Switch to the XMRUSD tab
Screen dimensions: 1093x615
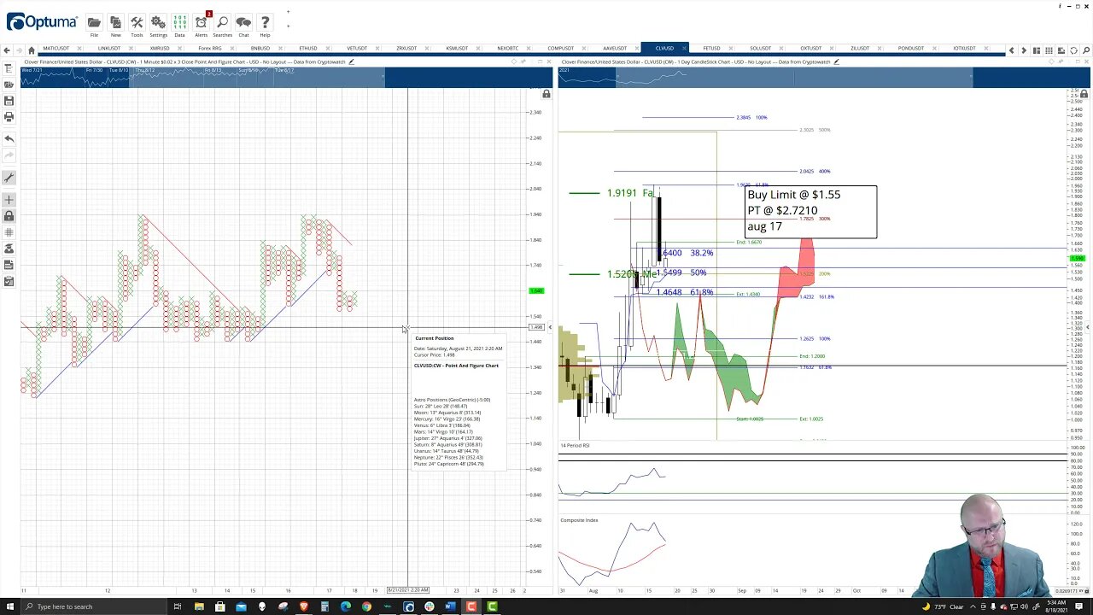coord(160,49)
